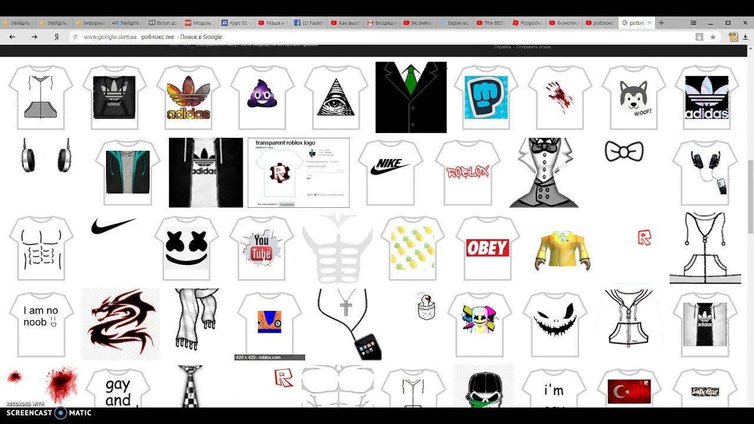Switch to the 'Інформа' tab
The height and width of the screenshot is (424, 754).
tap(90, 23)
